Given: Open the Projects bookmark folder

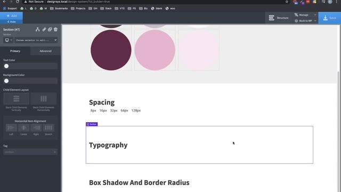Looking at the screenshot, I should click(78, 9).
